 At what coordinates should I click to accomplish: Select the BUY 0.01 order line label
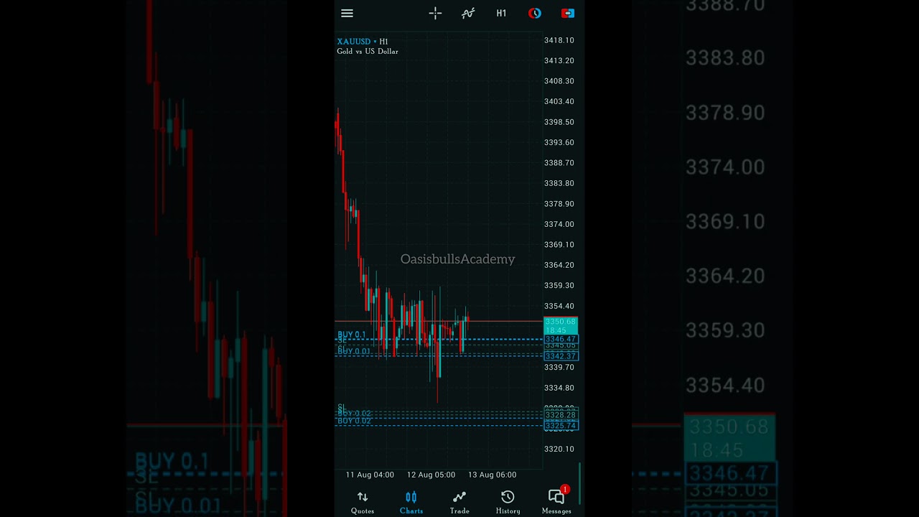[x=354, y=351]
